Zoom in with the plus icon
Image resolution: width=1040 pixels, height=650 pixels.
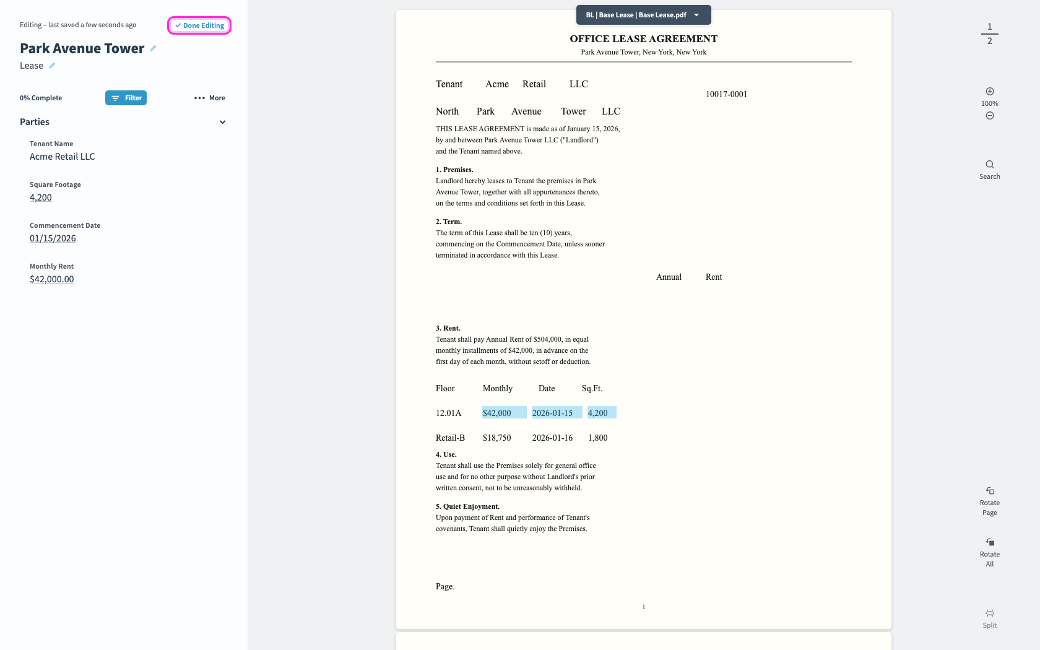point(990,91)
